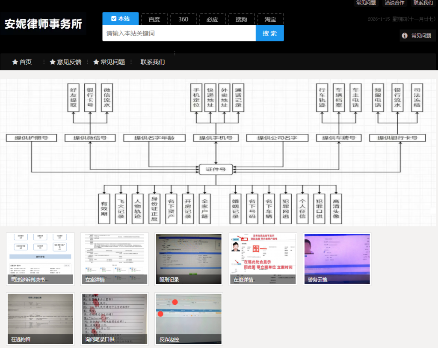Click the star icon beside 首页

(x=15, y=62)
